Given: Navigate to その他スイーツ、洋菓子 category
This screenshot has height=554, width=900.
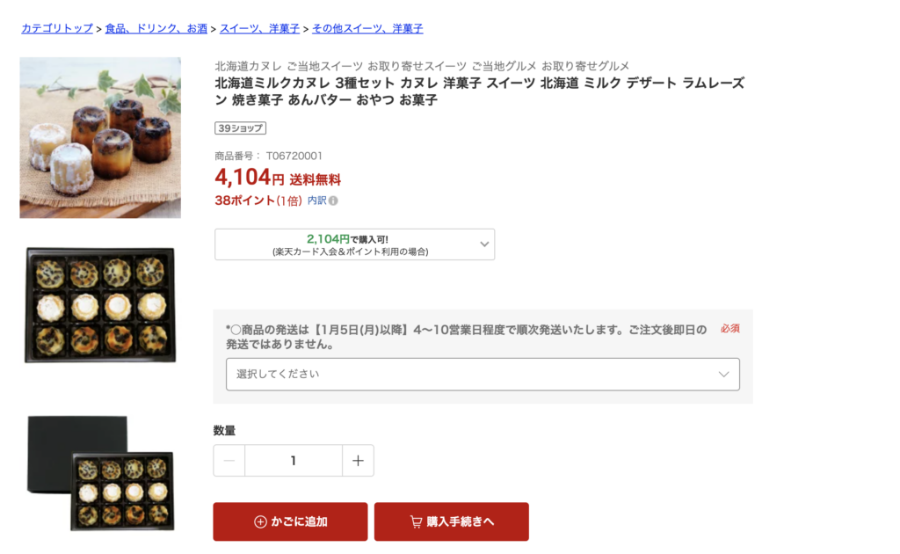Looking at the screenshot, I should click(x=367, y=28).
